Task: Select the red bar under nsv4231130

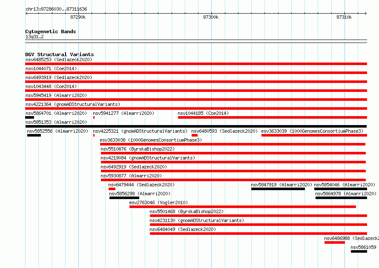Action: click(x=258, y=225)
